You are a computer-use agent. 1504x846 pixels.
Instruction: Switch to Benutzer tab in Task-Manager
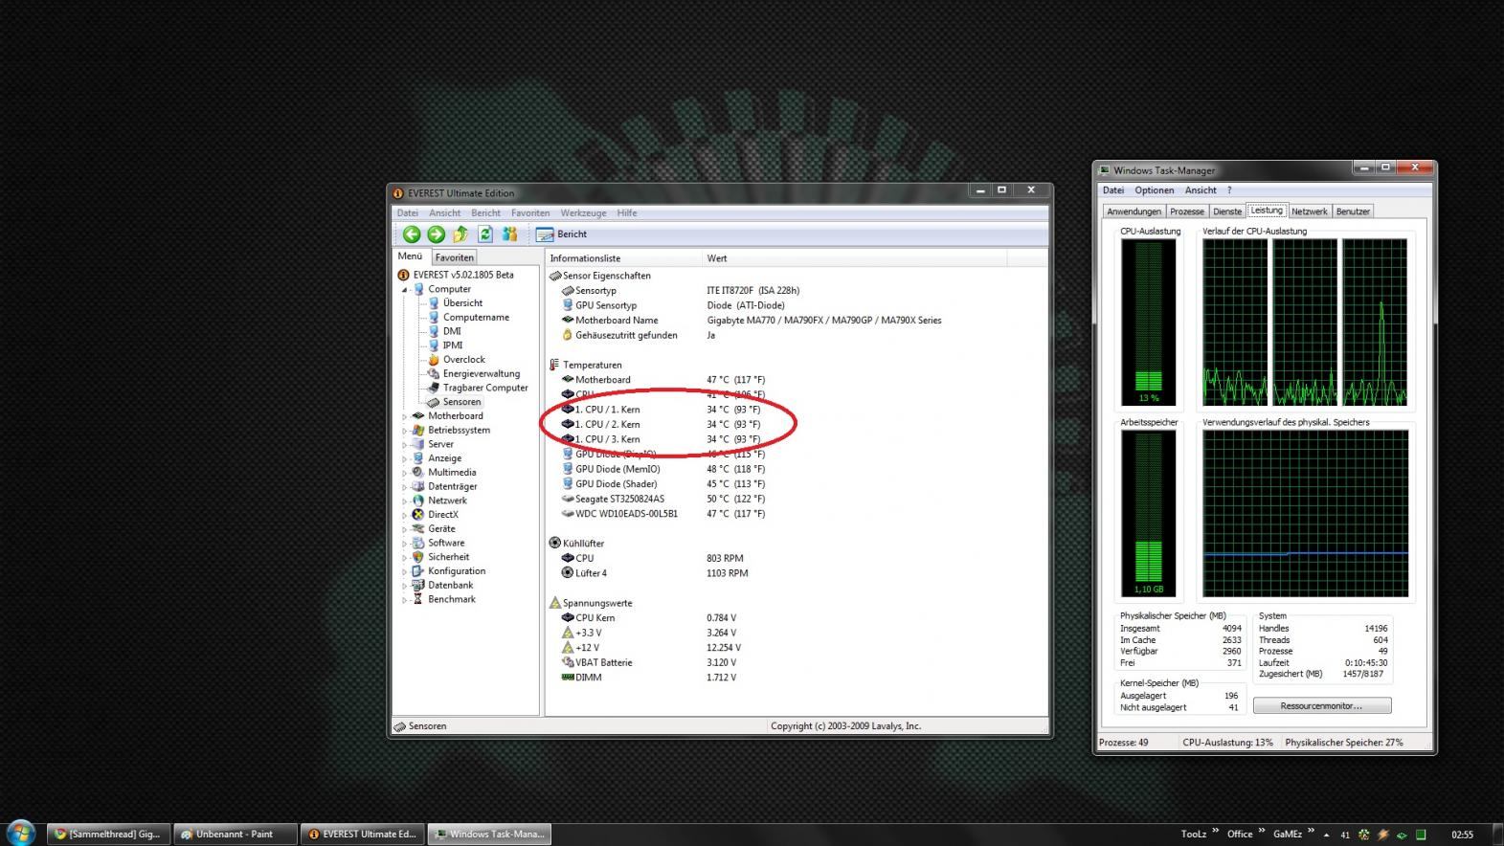[1353, 211]
